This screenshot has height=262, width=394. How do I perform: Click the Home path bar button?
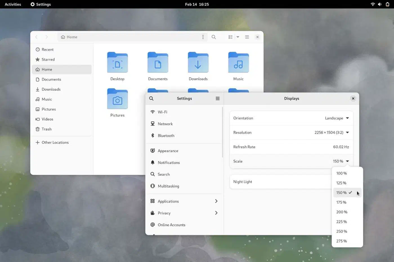pyautogui.click(x=69, y=37)
